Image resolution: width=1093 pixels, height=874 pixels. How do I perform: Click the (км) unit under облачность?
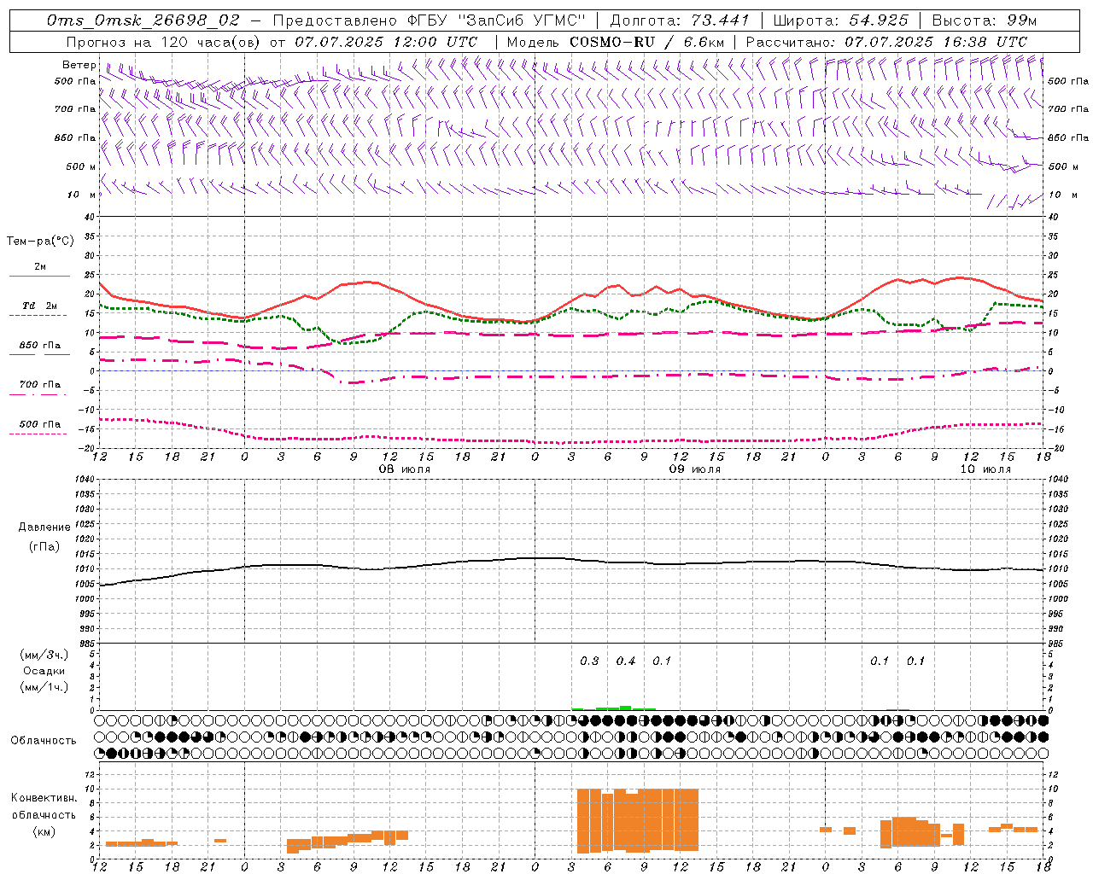tap(44, 831)
